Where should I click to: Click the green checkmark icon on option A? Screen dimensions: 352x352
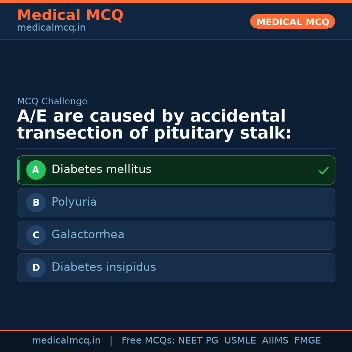(323, 170)
